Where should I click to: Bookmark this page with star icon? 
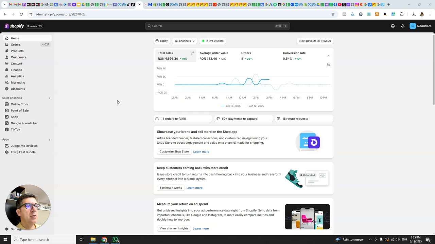pos(333,14)
